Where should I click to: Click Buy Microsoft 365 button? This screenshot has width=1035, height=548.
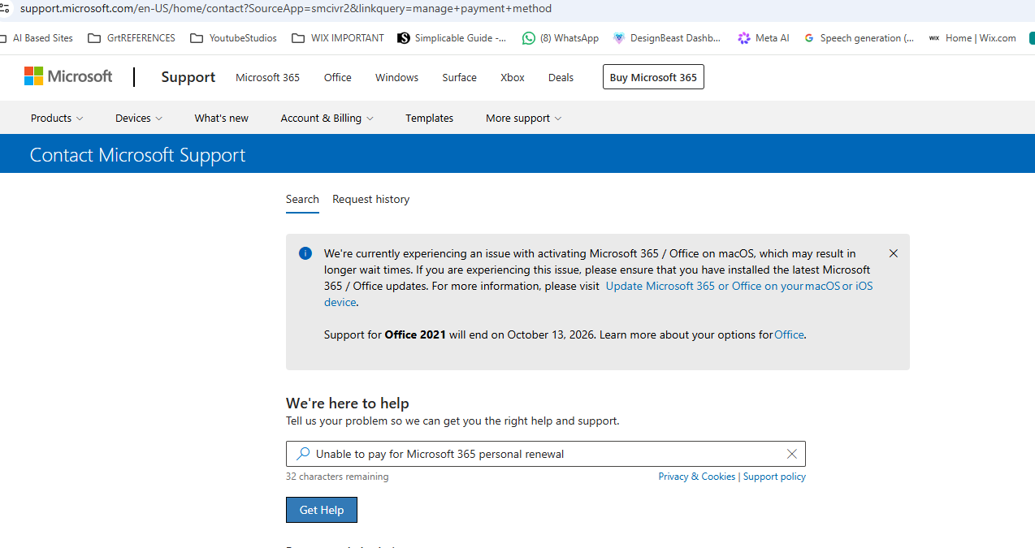(x=653, y=77)
